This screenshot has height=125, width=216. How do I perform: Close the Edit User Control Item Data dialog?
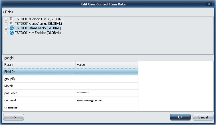point(209,4)
